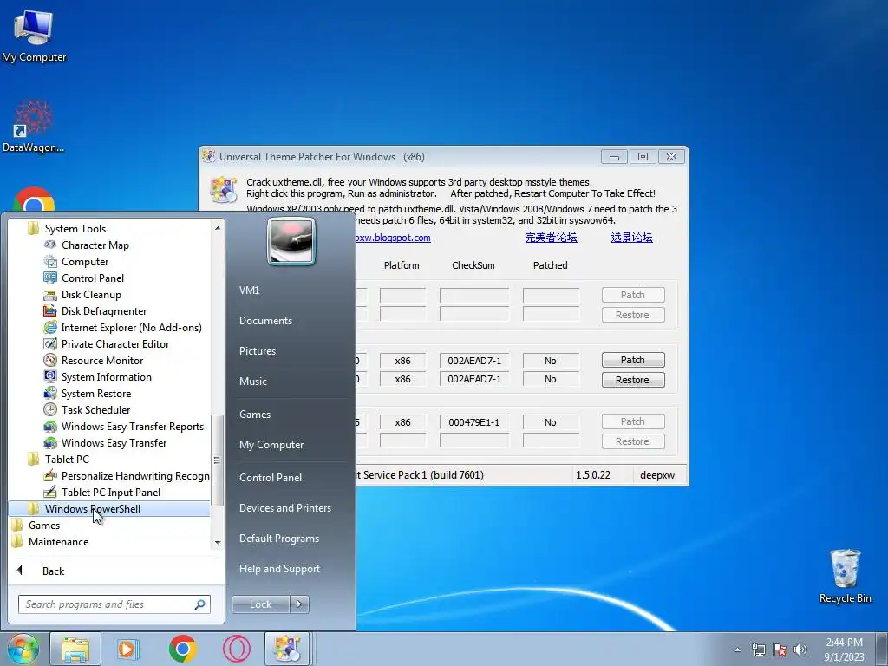Open Control Panel from Start menu right pane
888x666 pixels.
(271, 478)
